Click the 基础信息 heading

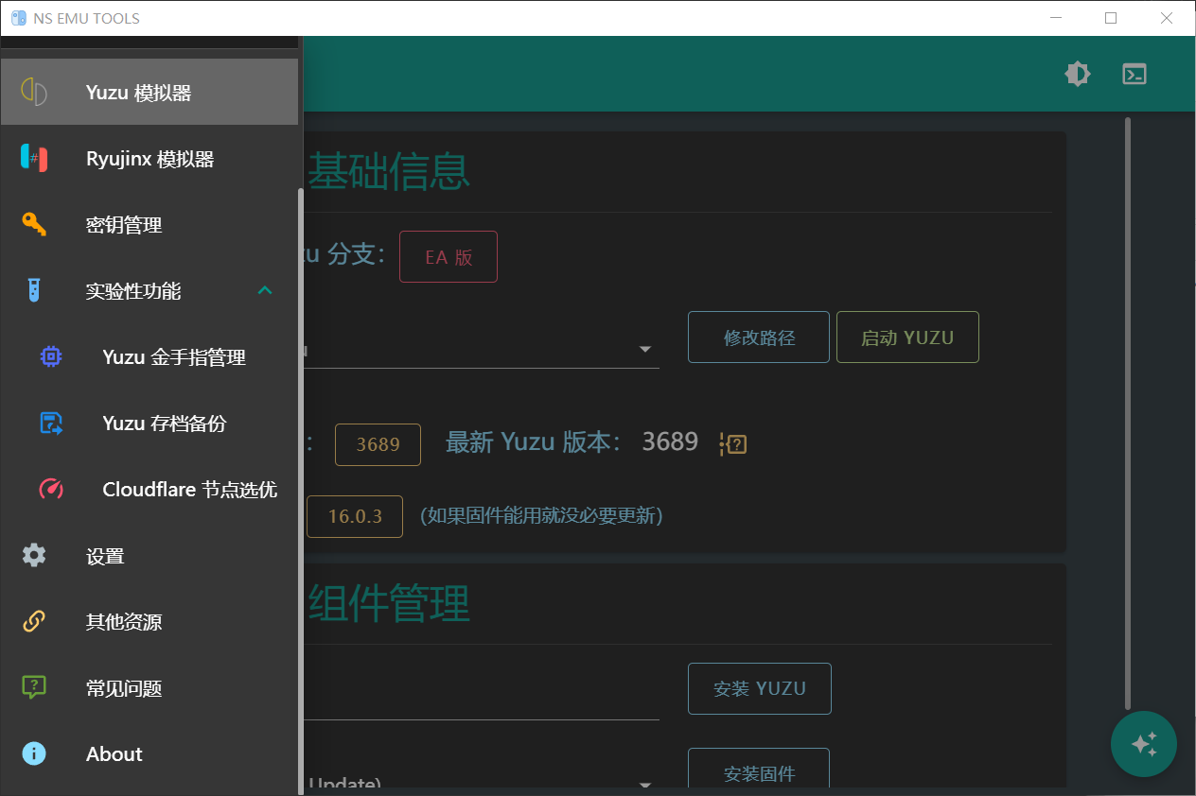click(x=389, y=171)
